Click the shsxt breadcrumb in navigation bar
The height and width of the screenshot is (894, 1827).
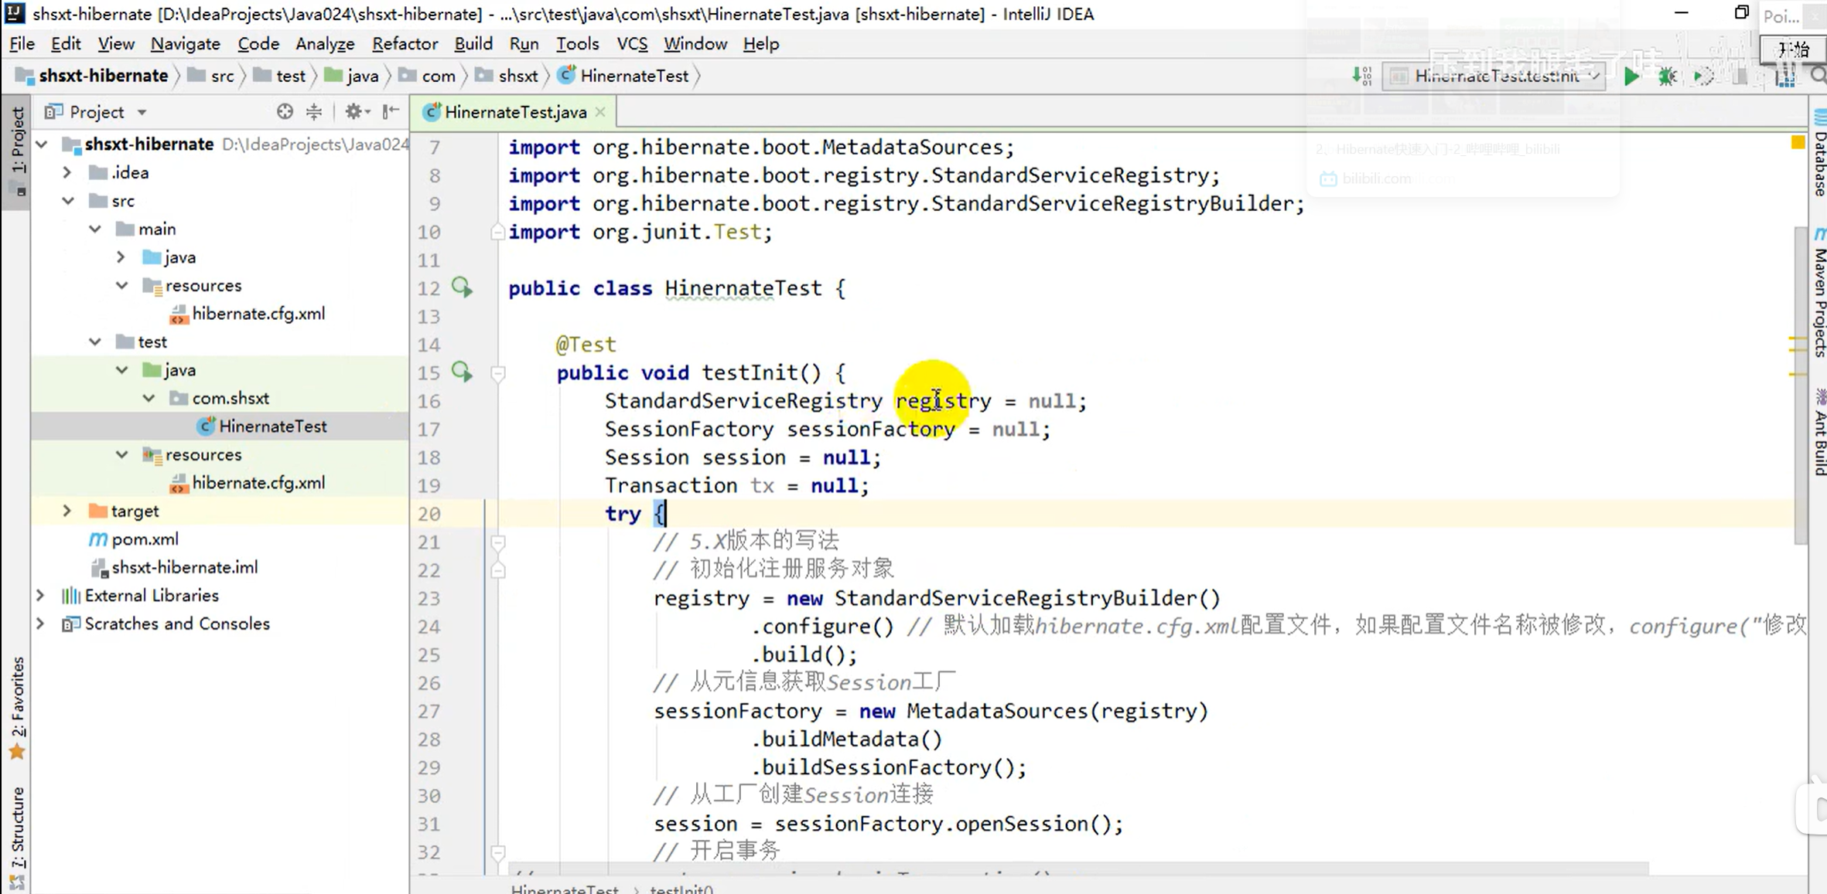517,76
